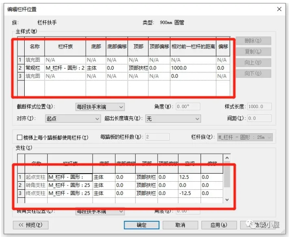Open 超出长度填充 dropdown
This screenshot has width=289, height=237.
coord(173,119)
